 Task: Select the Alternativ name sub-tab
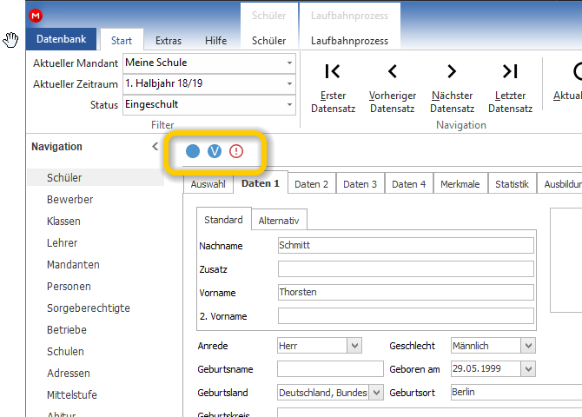pos(279,221)
